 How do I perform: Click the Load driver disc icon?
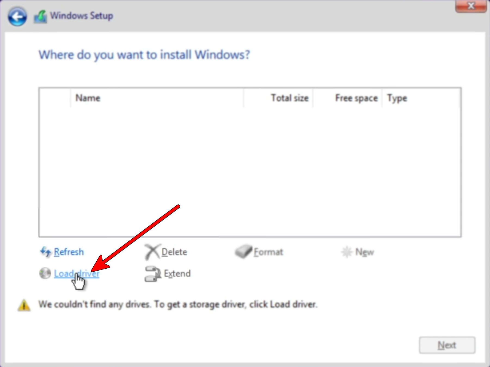45,274
